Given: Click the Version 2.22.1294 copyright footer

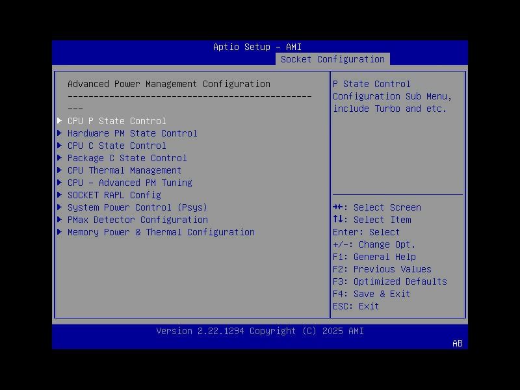Looking at the screenshot, I should click(x=259, y=331).
